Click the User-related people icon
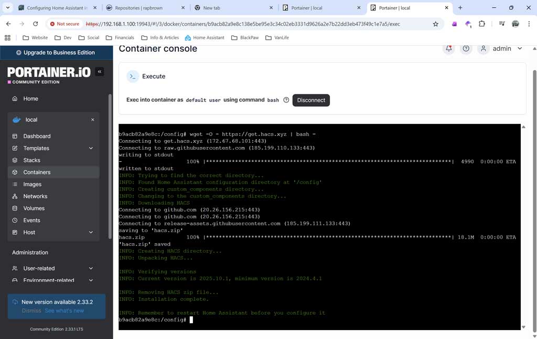Screen dimensions: 537x339 [15, 268]
